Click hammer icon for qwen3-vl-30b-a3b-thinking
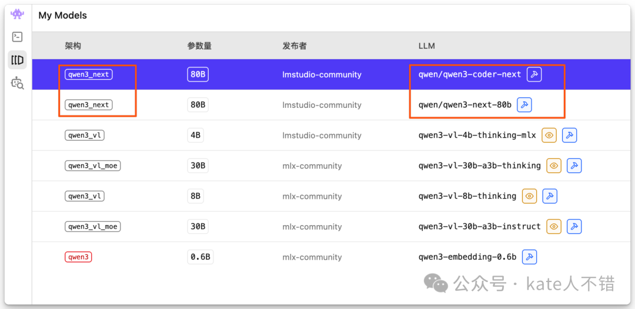635x309 pixels. tap(574, 165)
